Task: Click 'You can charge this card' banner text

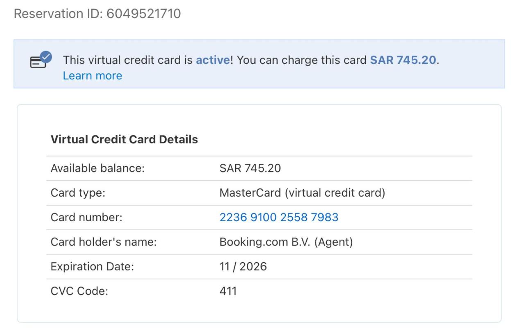Action: (302, 60)
